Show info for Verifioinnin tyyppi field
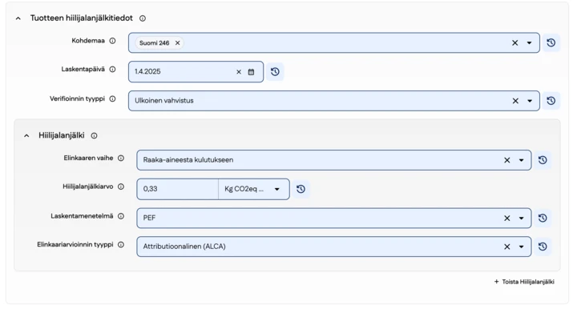577x309 pixels. [113, 98]
